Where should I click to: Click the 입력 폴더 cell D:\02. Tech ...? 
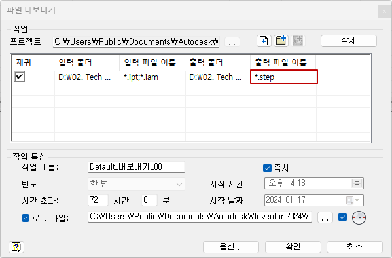(x=87, y=77)
